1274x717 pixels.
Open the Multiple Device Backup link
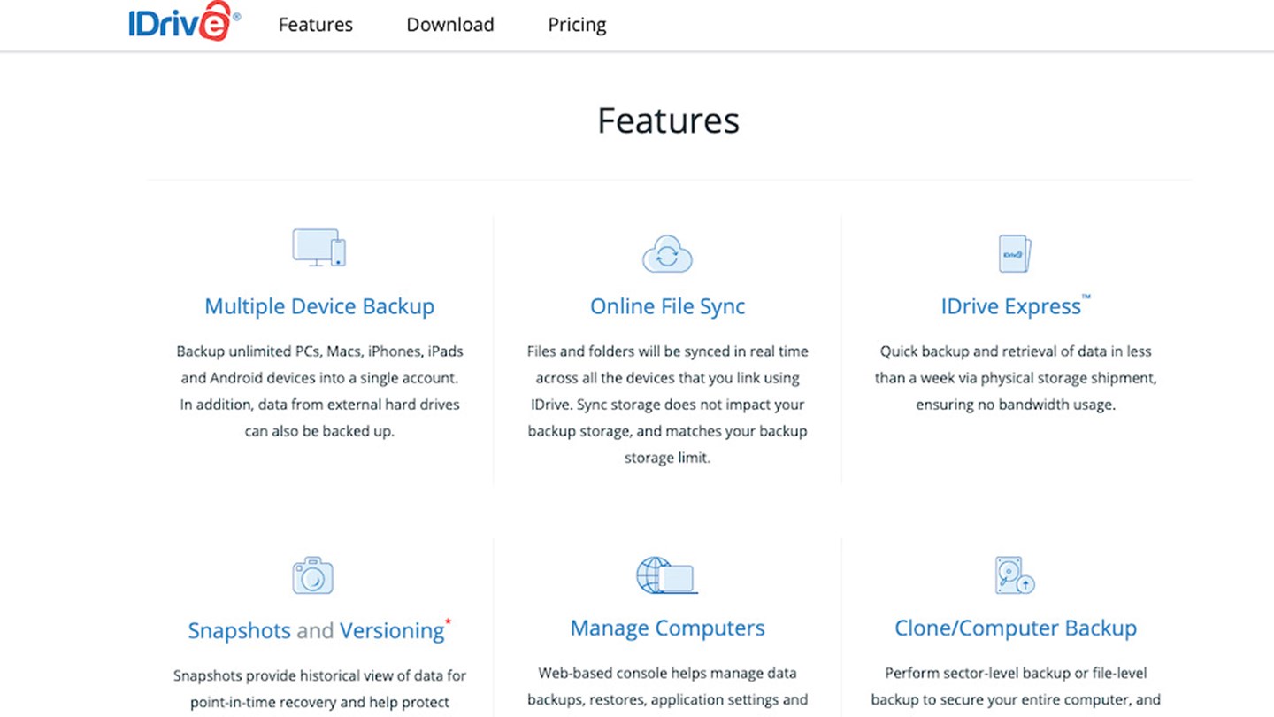click(x=319, y=305)
